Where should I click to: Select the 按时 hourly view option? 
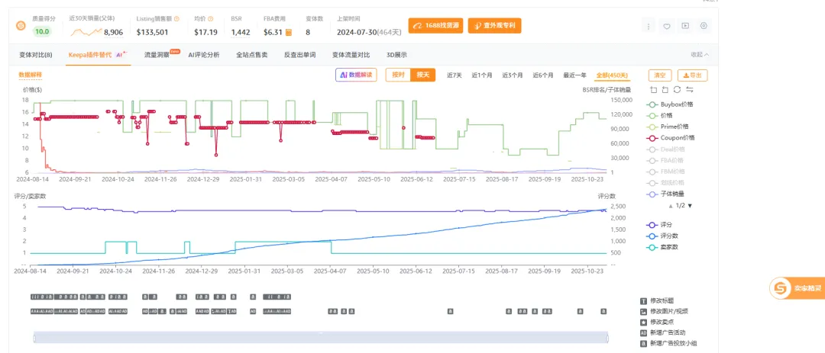(x=398, y=75)
